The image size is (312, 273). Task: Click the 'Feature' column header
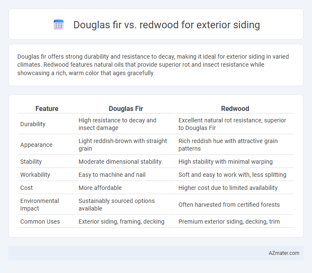point(47,108)
